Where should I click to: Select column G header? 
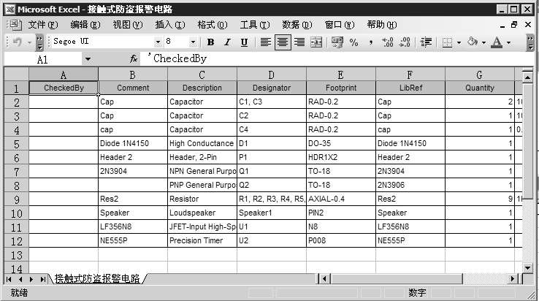coord(480,75)
